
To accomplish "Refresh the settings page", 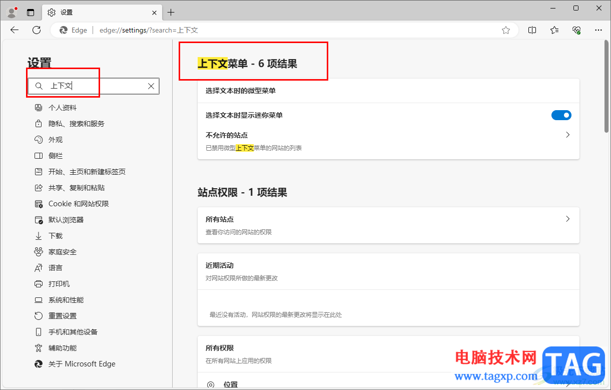I will tap(37, 30).
